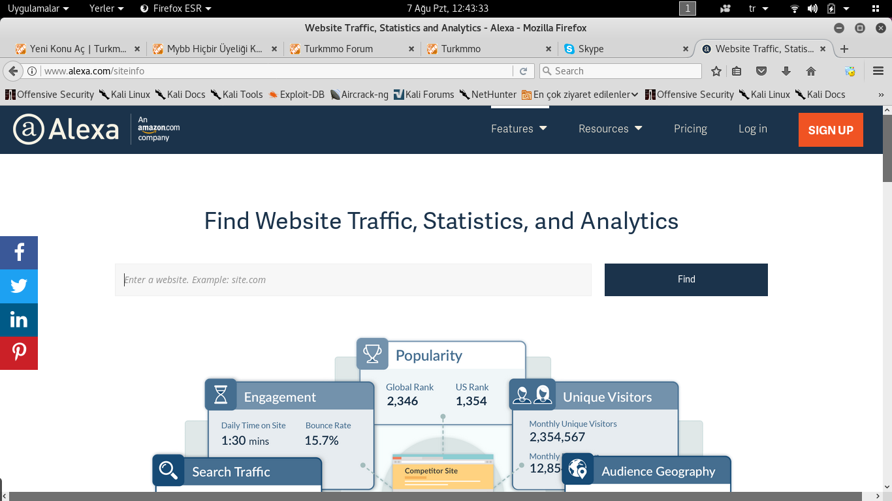Click the Global Rank value 2,346
Screen dimensions: 892x501
coord(402,401)
